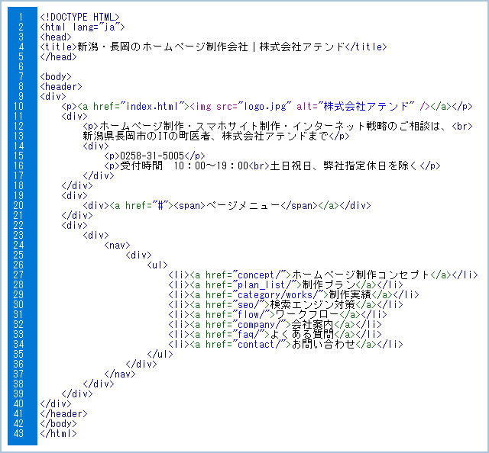
Task: Select the title text 新潟・長岡のホームページ制作会社
Action: pos(163,47)
